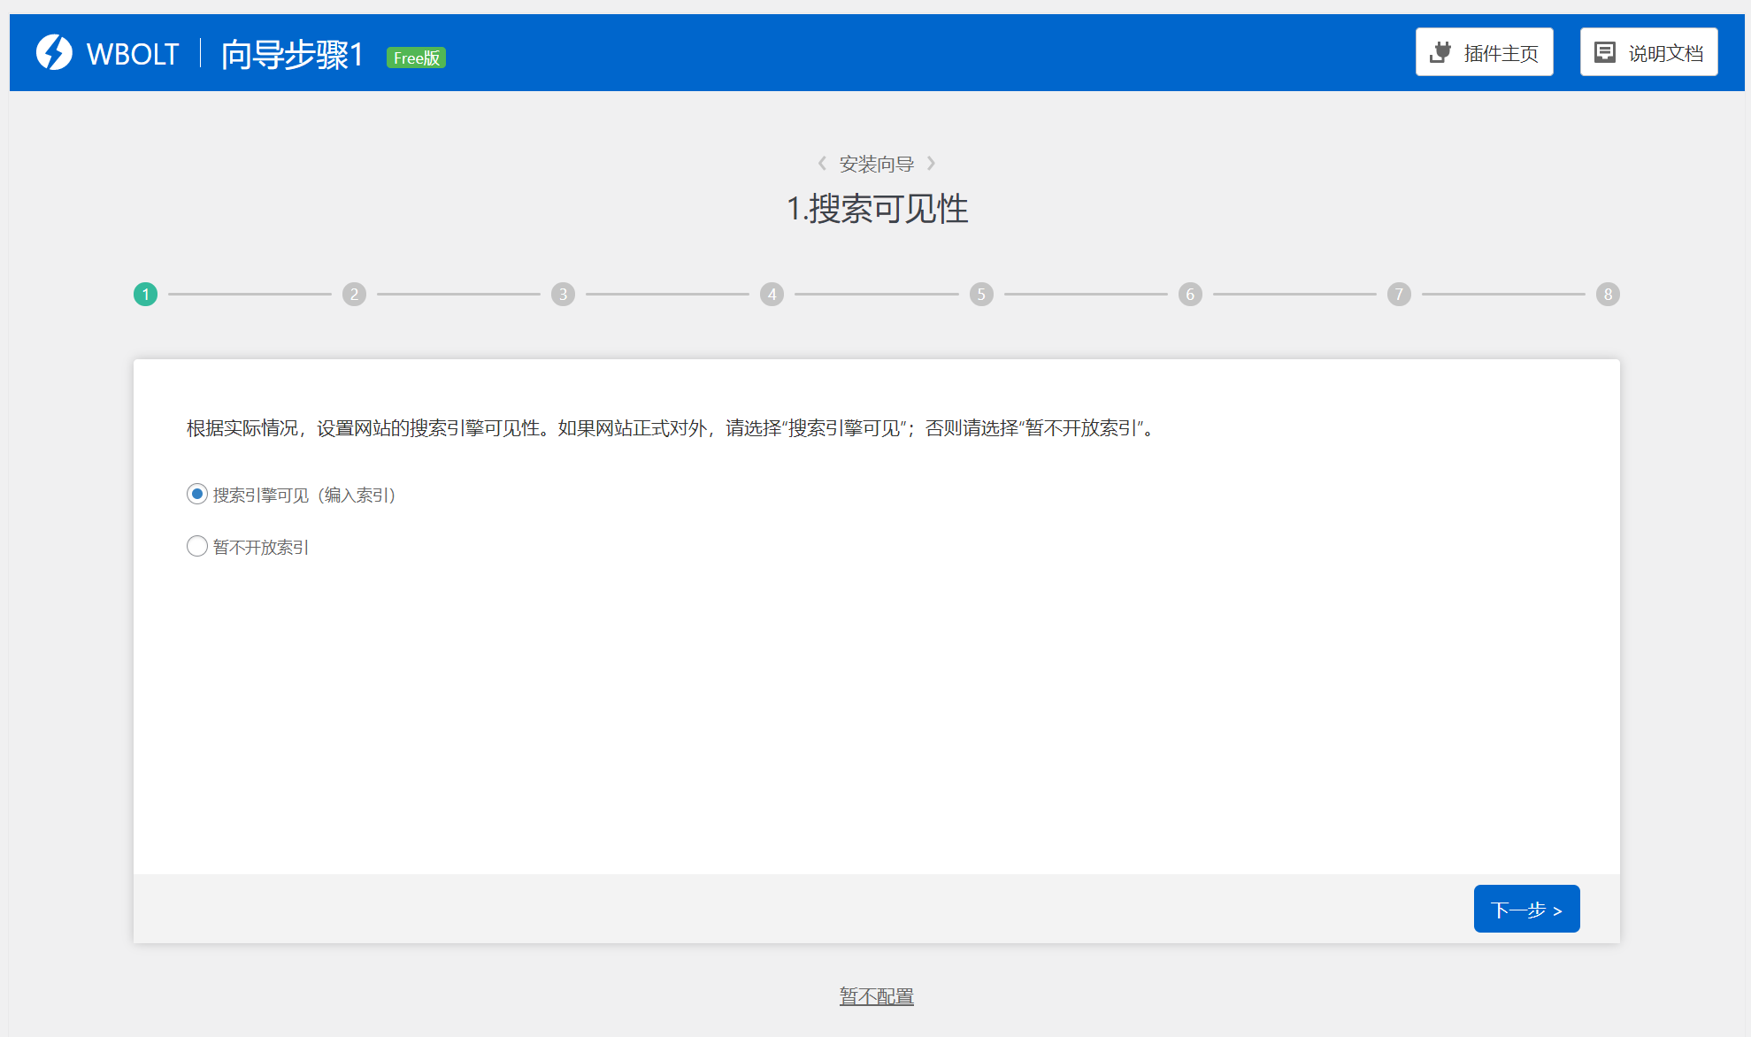This screenshot has width=1751, height=1037.
Task: Click the right chevron beside 安装向导
Action: tap(931, 164)
